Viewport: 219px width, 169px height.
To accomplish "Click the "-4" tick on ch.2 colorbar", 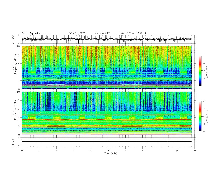I will 204,109.
